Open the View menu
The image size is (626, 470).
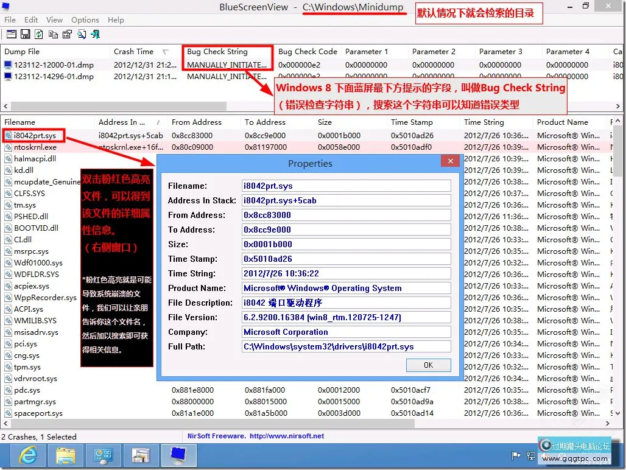click(x=54, y=19)
